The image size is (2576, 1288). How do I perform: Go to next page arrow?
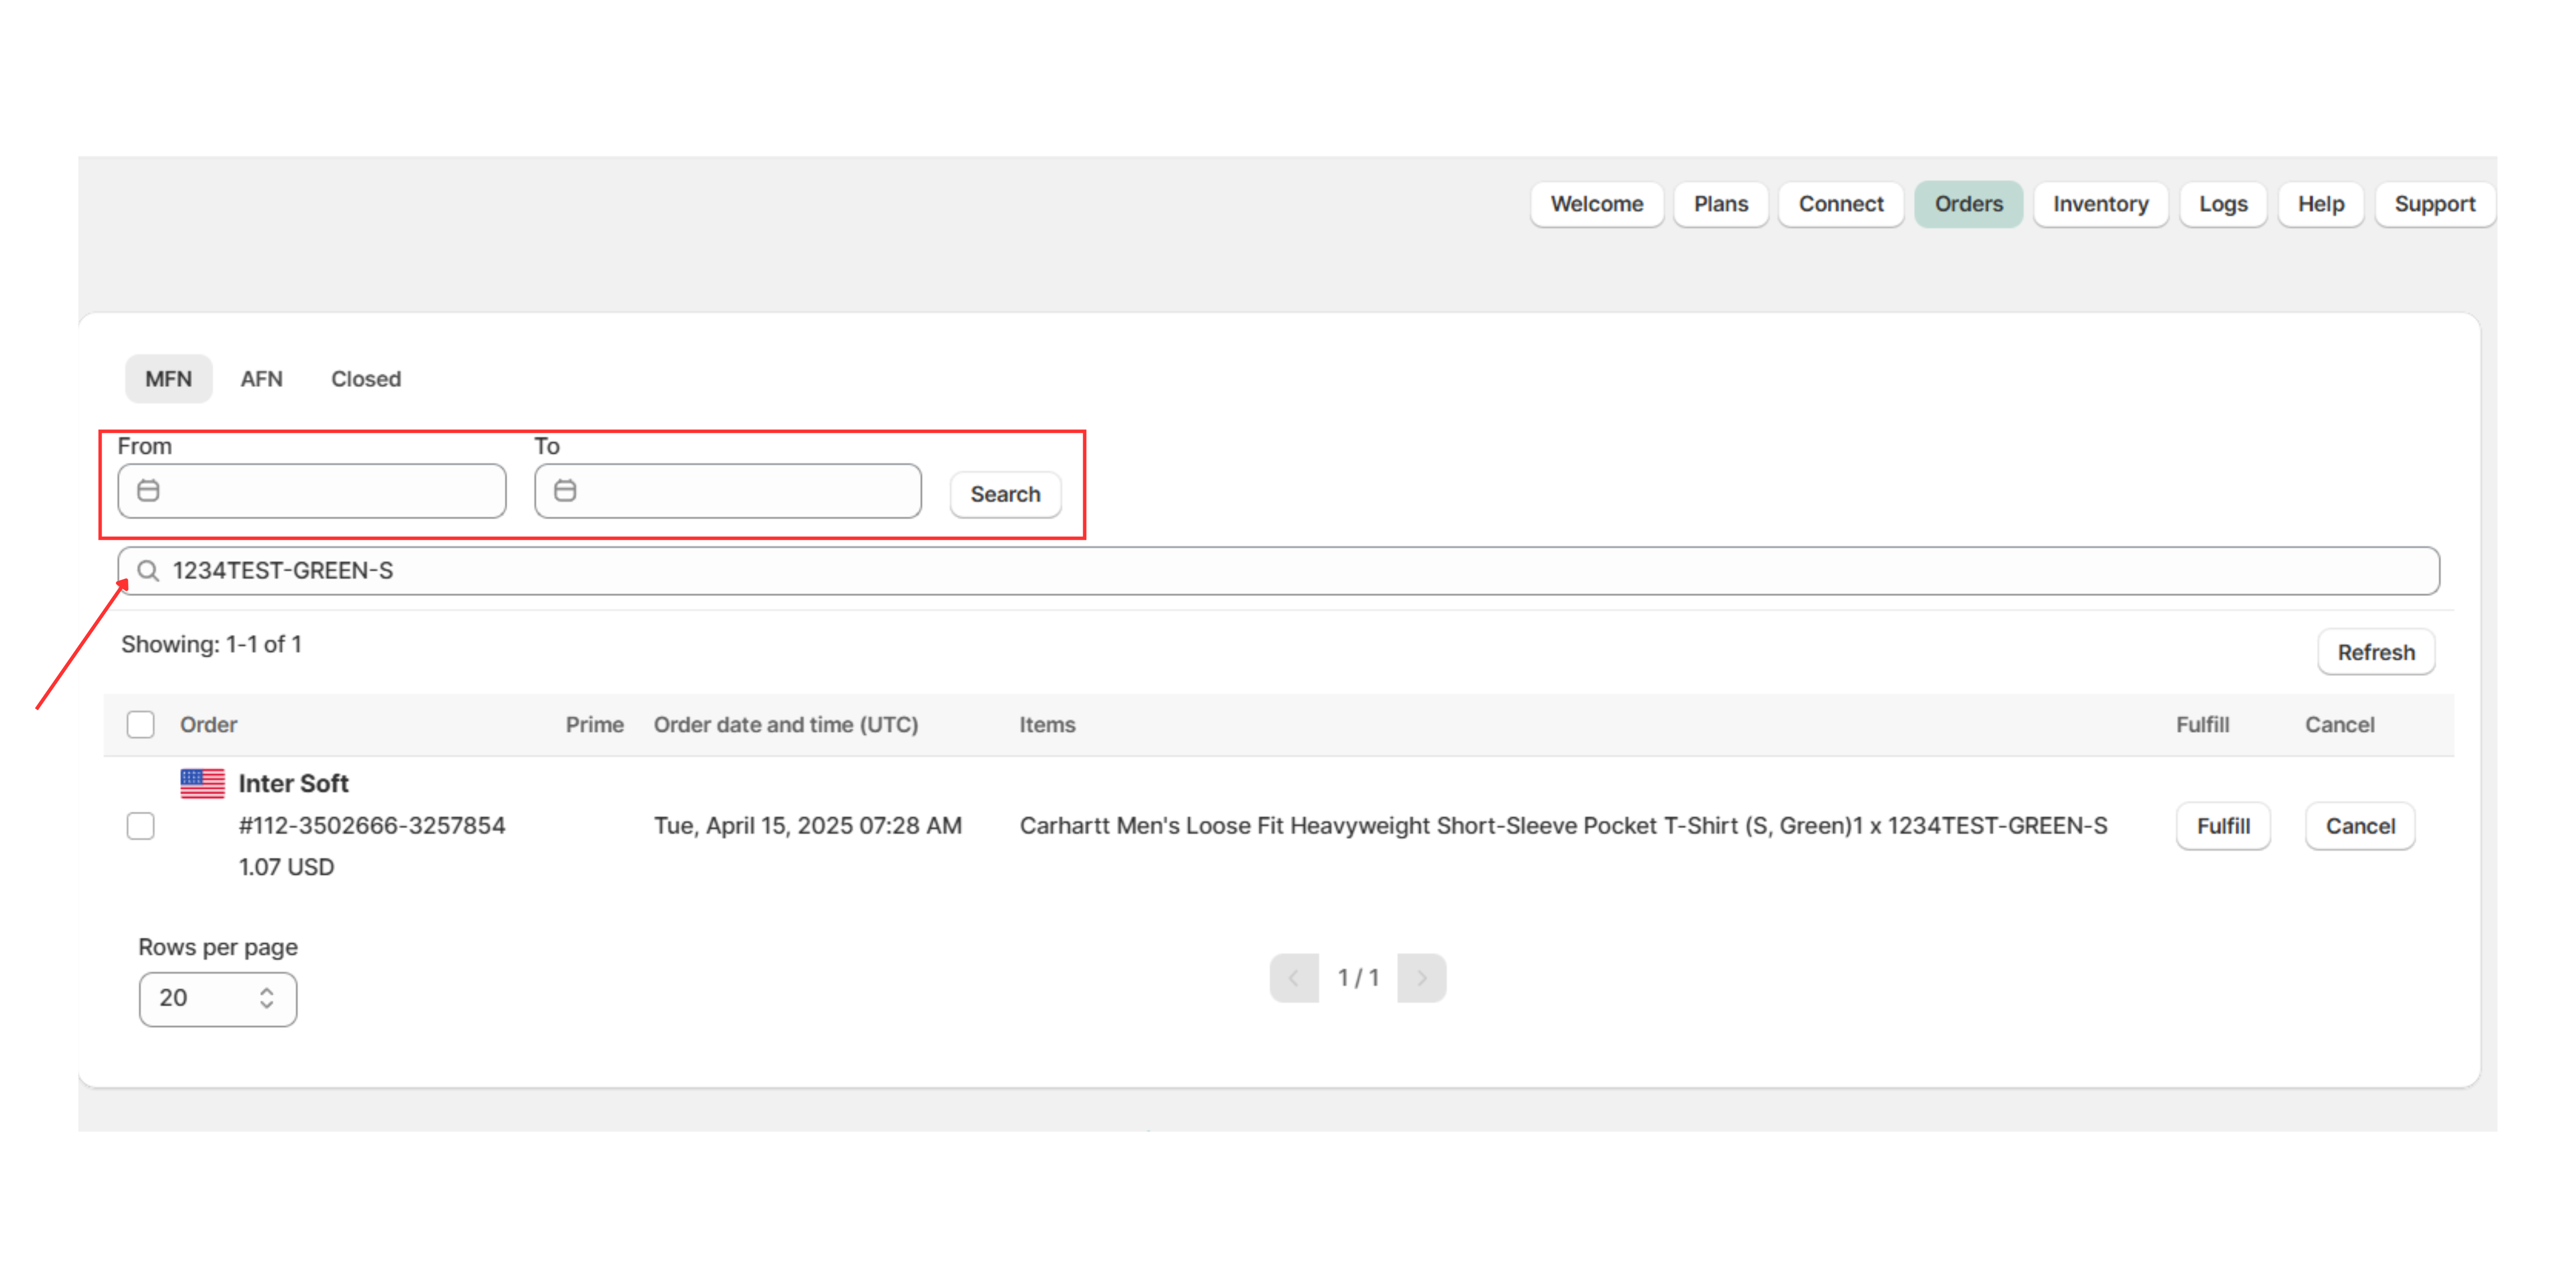point(1421,978)
